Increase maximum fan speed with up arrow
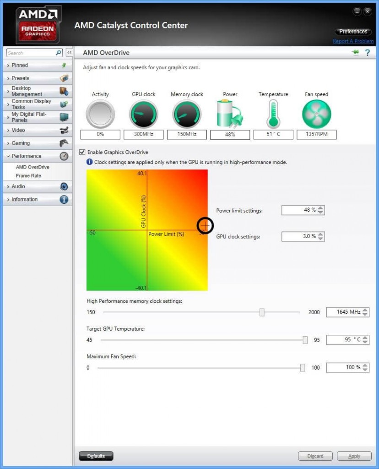The image size is (379, 469). click(365, 365)
